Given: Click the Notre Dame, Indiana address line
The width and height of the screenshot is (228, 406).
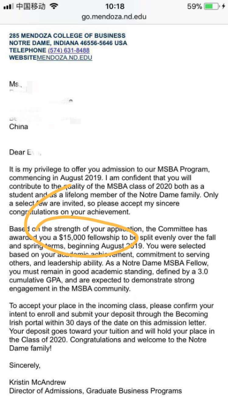Looking at the screenshot, I should click(68, 43).
